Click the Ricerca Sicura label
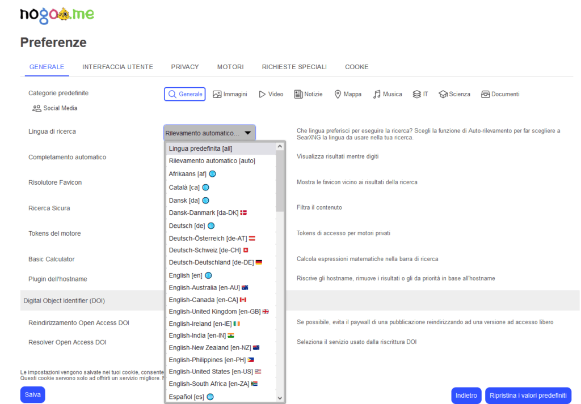581x404 pixels. pos(49,209)
